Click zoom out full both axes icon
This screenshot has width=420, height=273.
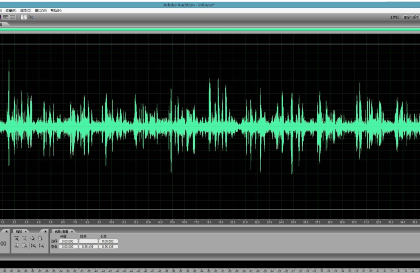[32, 238]
